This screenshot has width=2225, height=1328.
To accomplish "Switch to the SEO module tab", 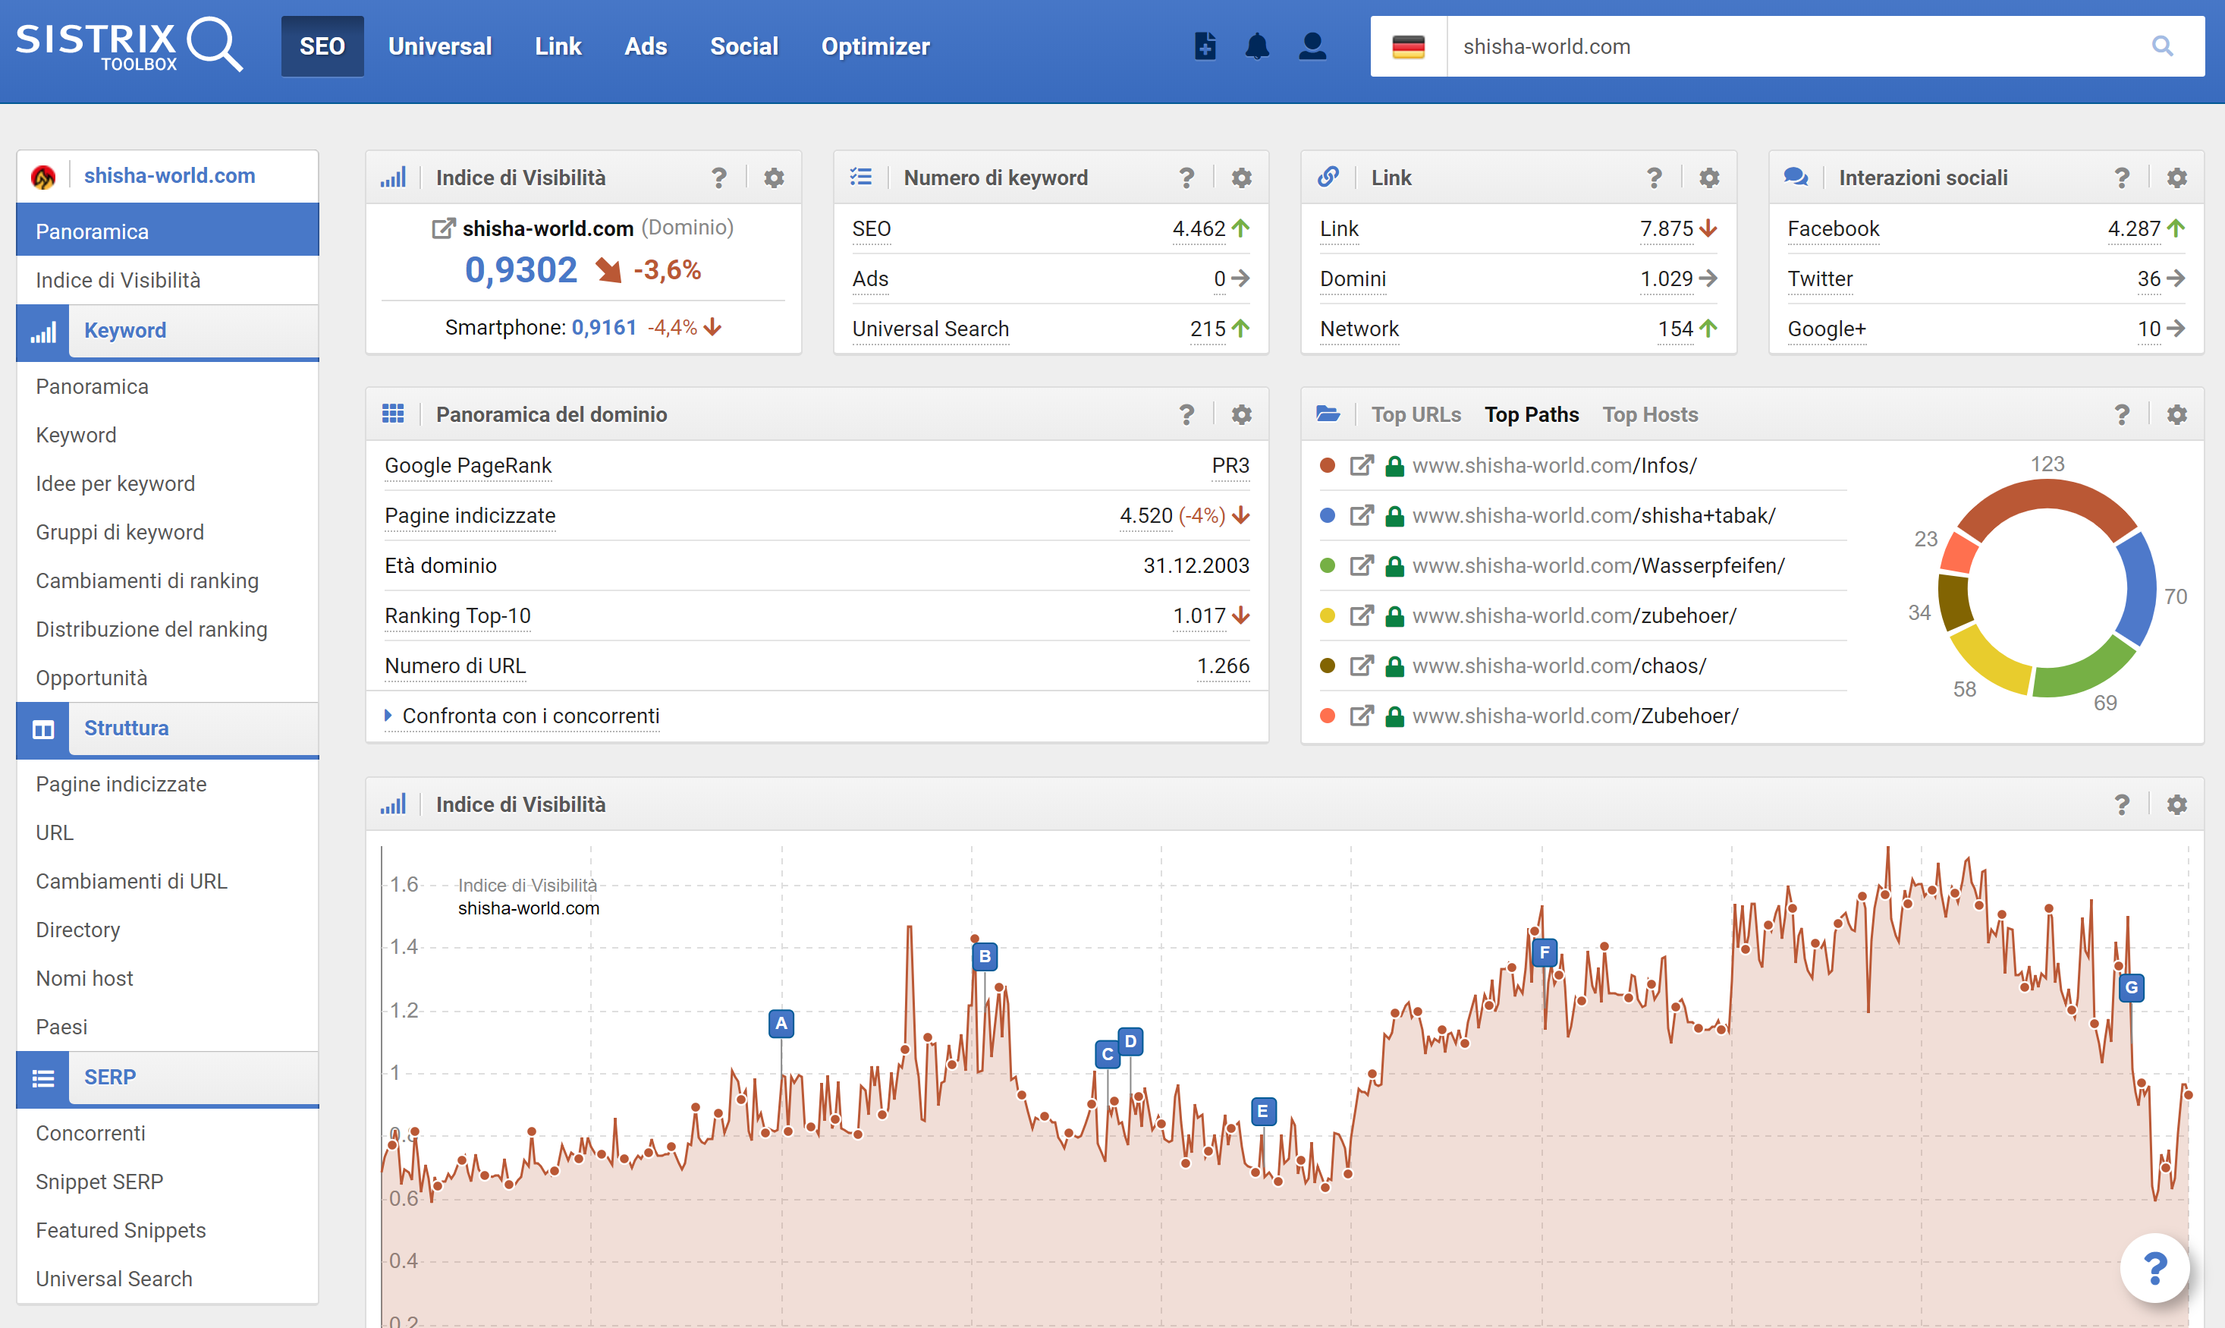I will (x=322, y=46).
